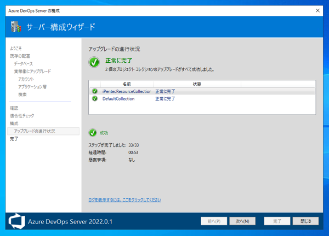Select アップグレードの進行状況 step in sidebar

click(43, 131)
